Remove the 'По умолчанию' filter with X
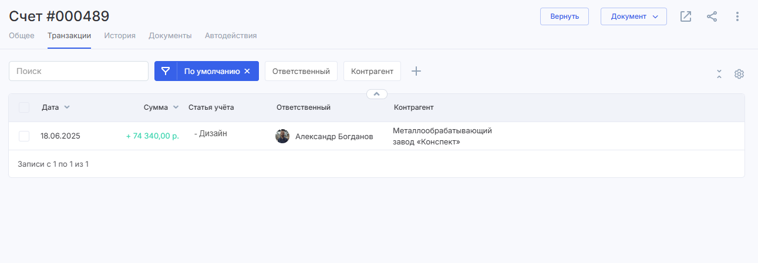 [247, 71]
